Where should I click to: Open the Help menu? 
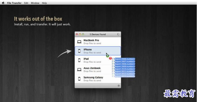tap(44, 3)
